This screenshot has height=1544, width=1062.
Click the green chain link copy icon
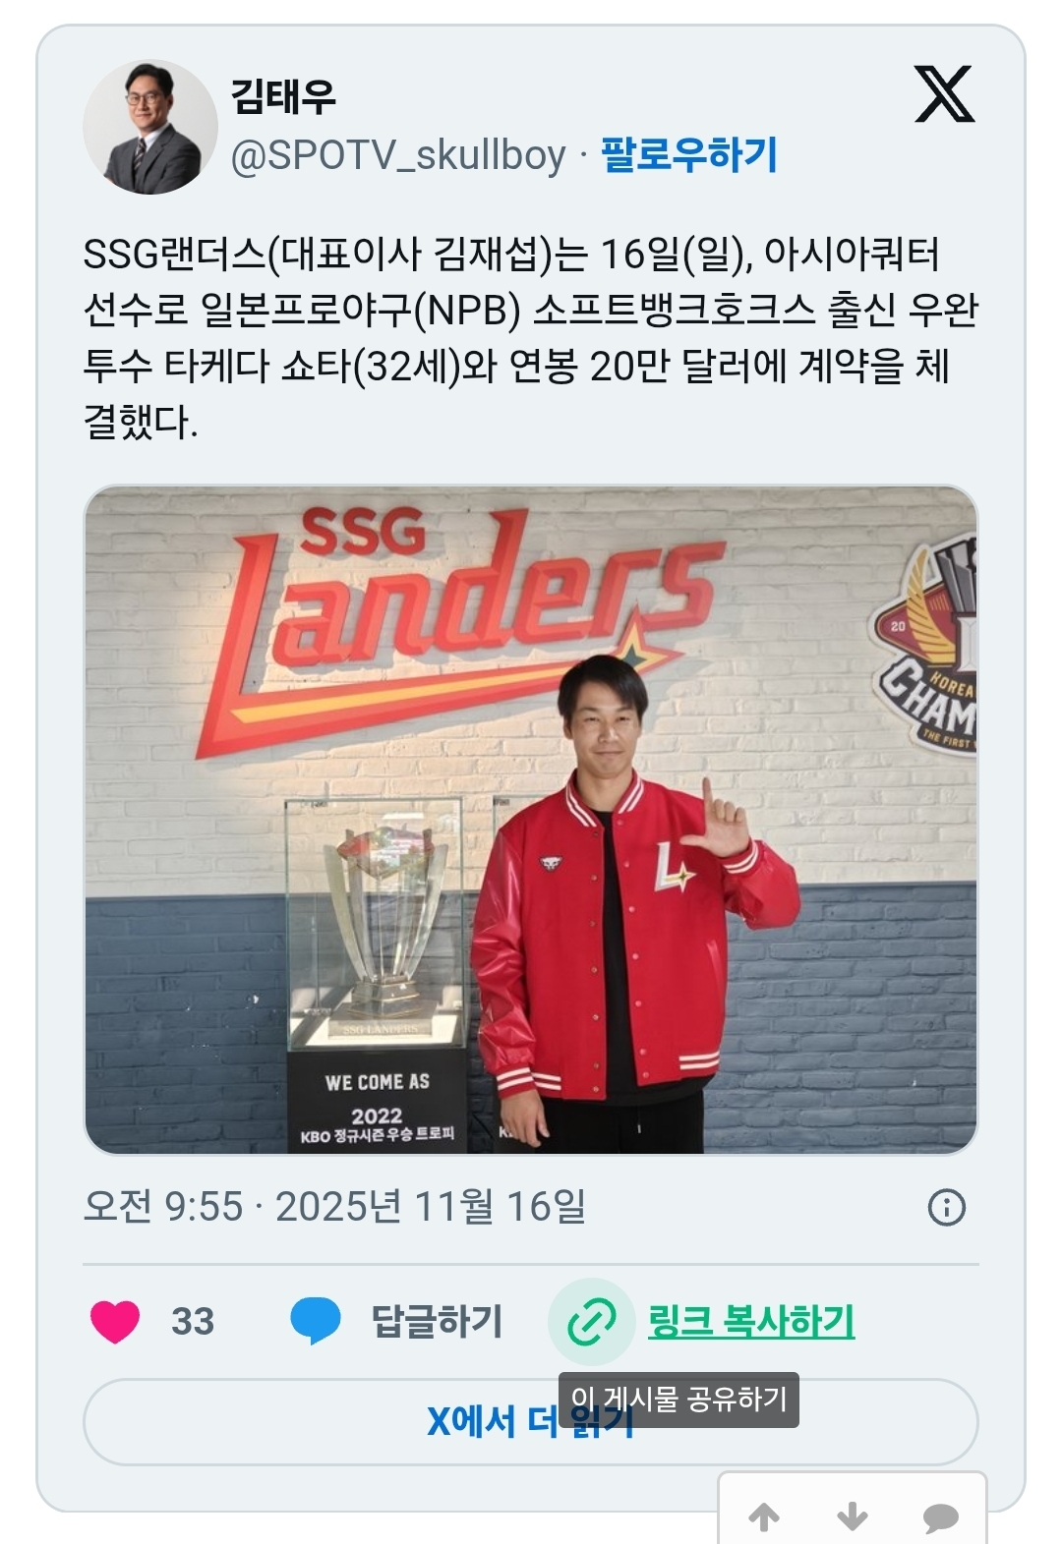(591, 1321)
